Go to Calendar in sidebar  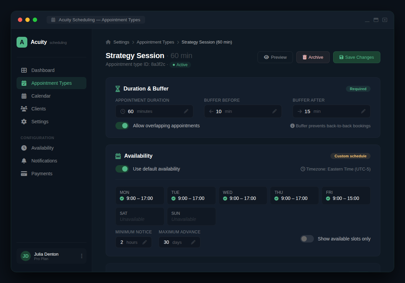(x=51, y=96)
